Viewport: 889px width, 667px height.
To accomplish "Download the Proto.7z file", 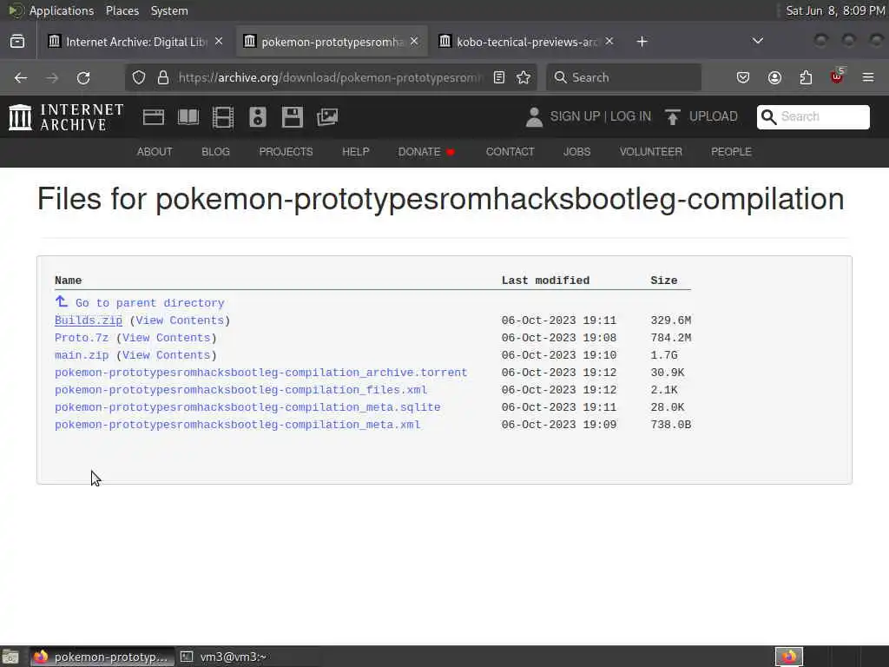I will pyautogui.click(x=81, y=338).
